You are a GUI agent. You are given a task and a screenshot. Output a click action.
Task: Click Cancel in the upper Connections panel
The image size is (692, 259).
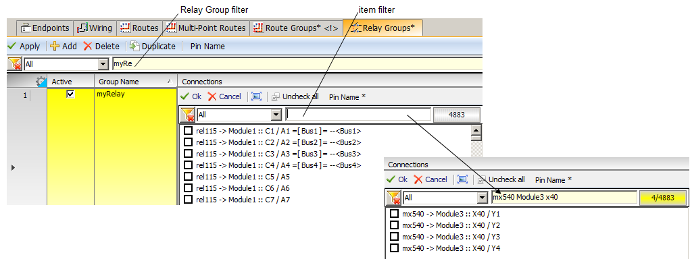[x=224, y=96]
